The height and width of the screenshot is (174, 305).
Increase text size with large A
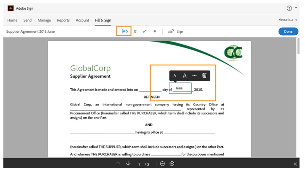[x=184, y=76]
